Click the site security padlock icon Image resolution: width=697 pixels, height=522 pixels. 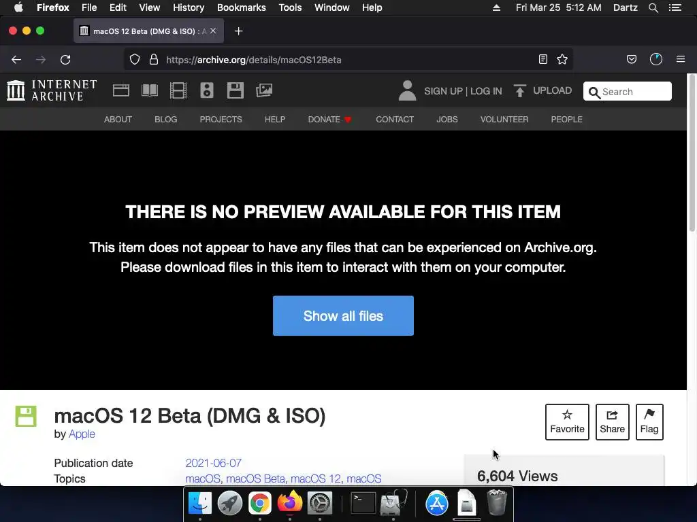pyautogui.click(x=154, y=60)
